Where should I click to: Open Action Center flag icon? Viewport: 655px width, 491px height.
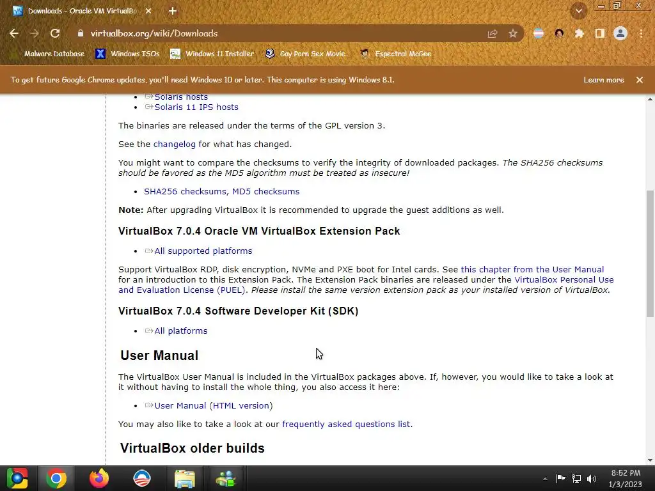(560, 478)
